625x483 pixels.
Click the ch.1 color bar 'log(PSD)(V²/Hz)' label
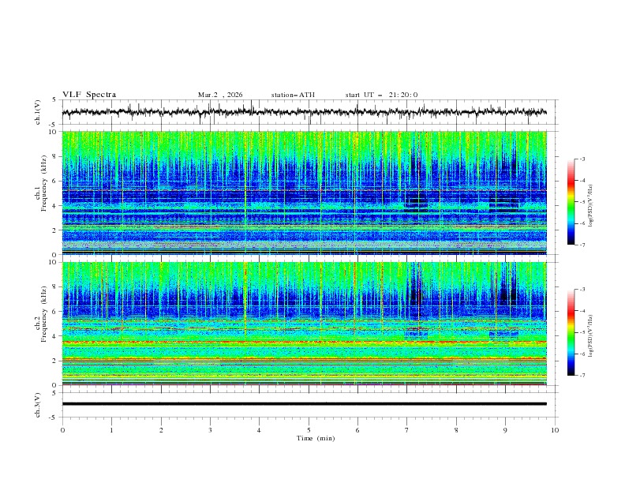coord(590,206)
